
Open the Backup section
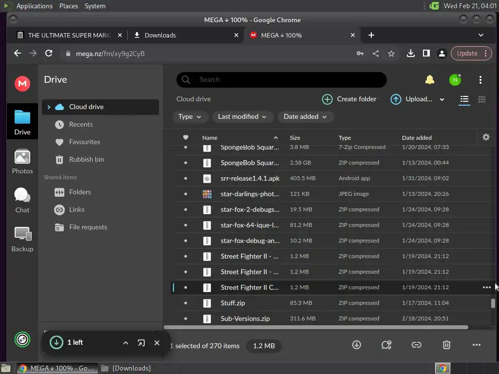point(22,240)
